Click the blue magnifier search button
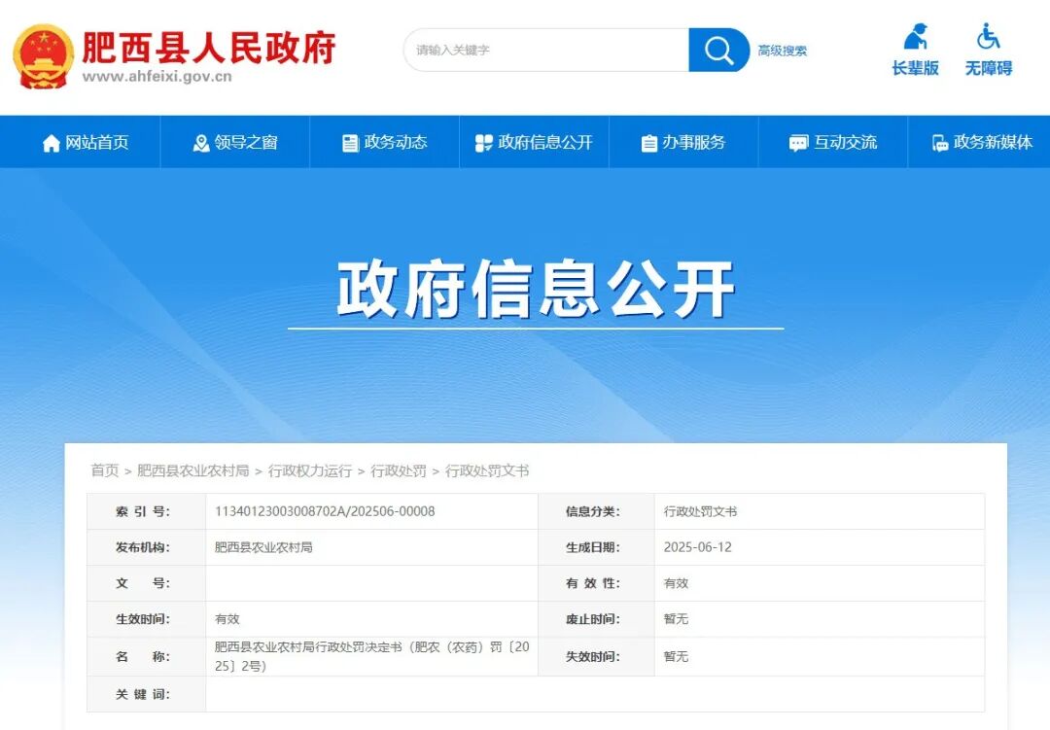The width and height of the screenshot is (1050, 730). (717, 50)
